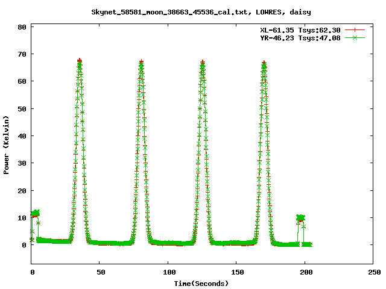Click the y-axis tick label 10

pyautogui.click(x=22, y=218)
